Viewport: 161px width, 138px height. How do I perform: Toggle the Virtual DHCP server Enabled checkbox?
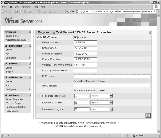76,37
